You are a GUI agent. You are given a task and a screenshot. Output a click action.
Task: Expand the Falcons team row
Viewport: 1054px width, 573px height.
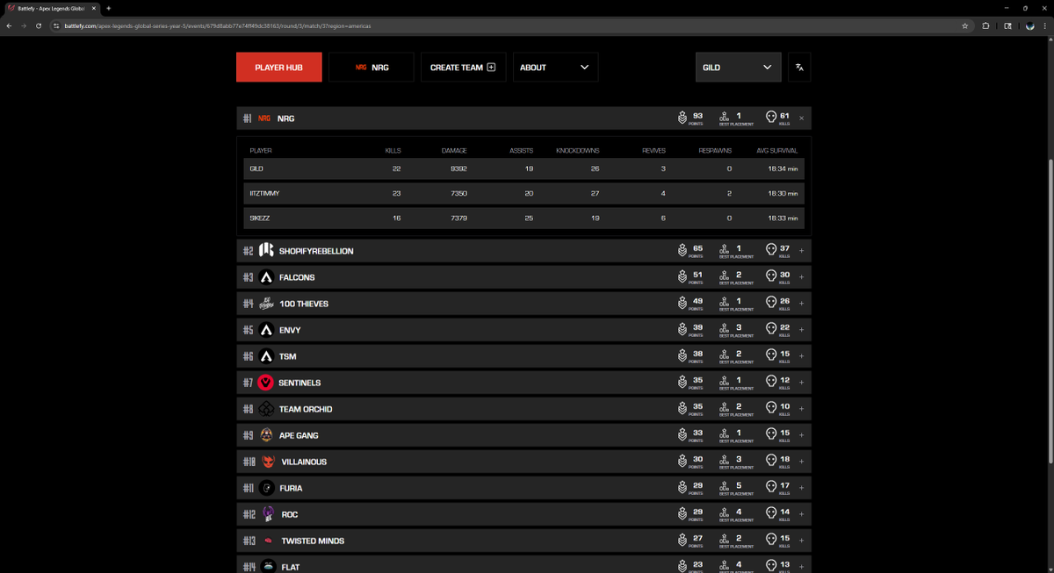[801, 278]
